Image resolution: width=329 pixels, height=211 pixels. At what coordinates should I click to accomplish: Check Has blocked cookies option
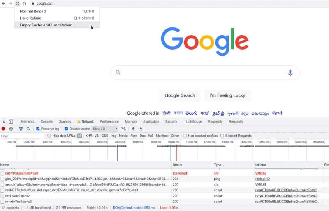click(x=185, y=136)
